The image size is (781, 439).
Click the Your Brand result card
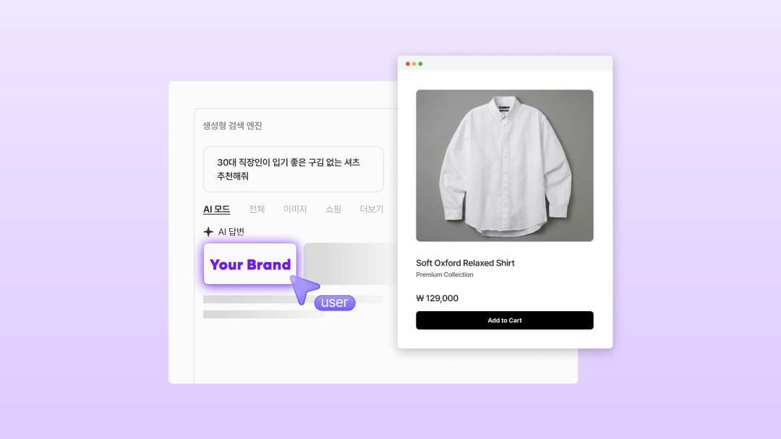[250, 264]
